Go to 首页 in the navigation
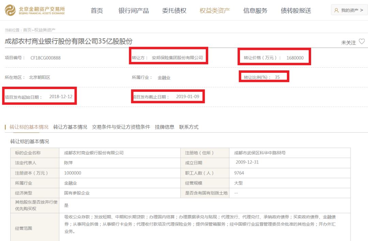Viewport: 368px width, 241px height. click(x=97, y=11)
